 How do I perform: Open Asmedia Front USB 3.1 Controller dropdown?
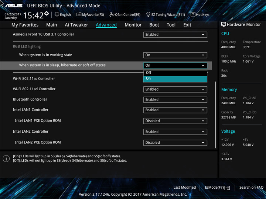(x=175, y=35)
